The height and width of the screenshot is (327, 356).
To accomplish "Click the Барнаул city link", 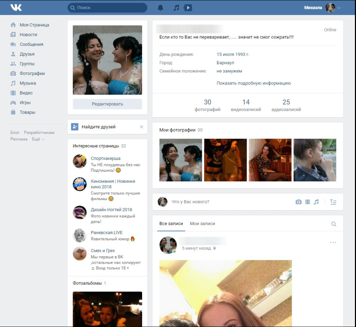I will click(x=225, y=63).
